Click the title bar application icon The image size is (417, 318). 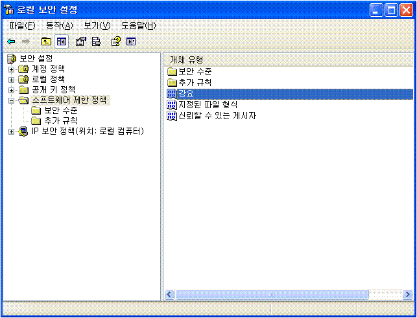tap(10, 10)
